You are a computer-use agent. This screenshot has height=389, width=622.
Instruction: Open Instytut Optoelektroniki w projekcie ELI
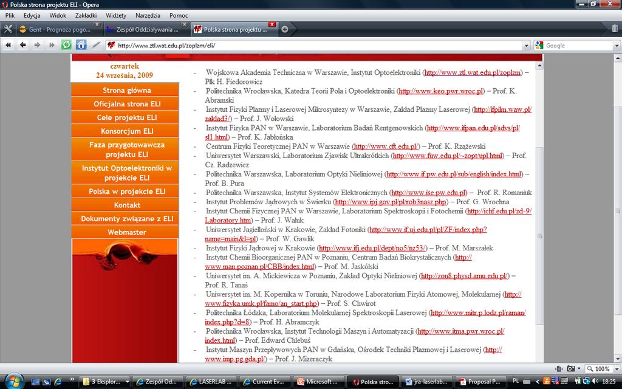[126, 173]
